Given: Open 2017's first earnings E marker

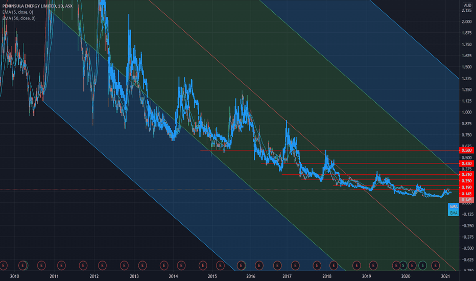Looking at the screenshot, I should point(295,266).
